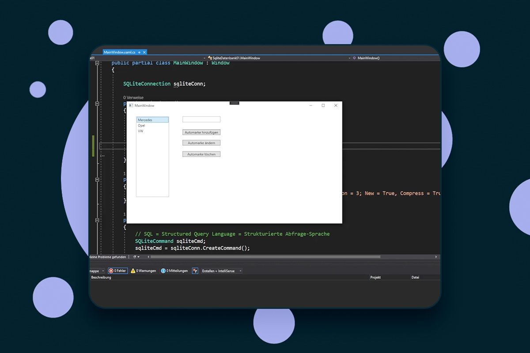Close the MainWindow.xaml.cs tab
Screen dimensions: 530x353
(144, 52)
